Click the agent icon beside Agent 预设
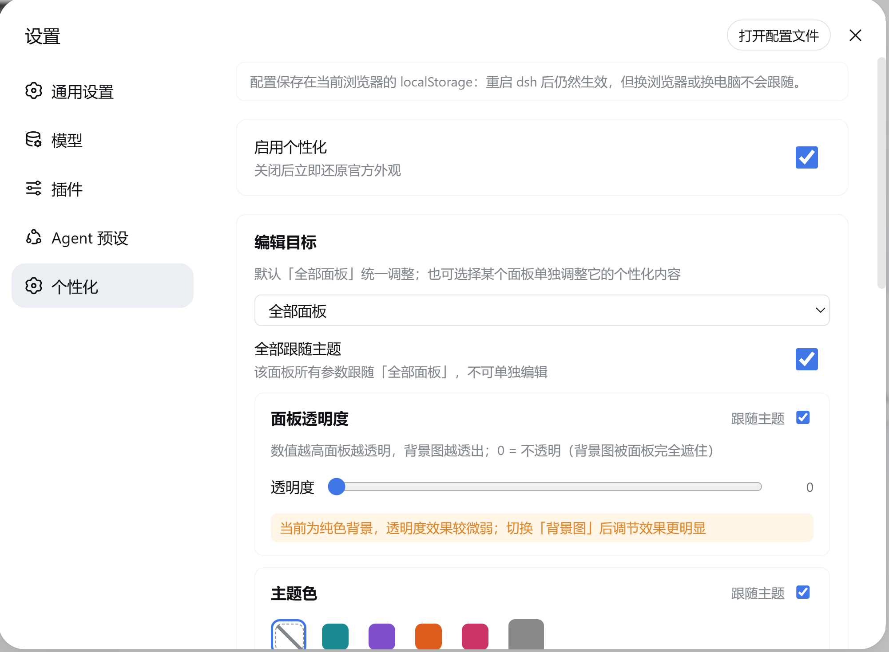 (34, 237)
